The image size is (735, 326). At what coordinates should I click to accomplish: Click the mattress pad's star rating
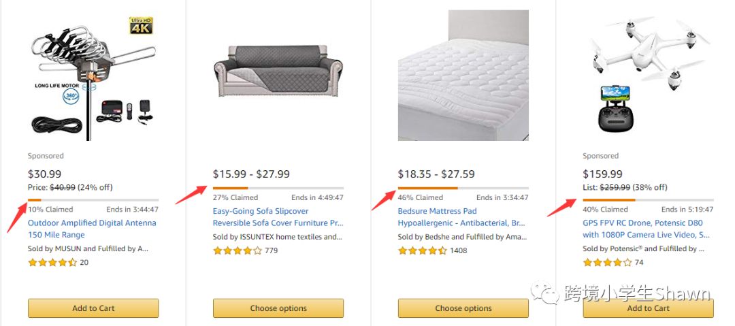click(423, 250)
